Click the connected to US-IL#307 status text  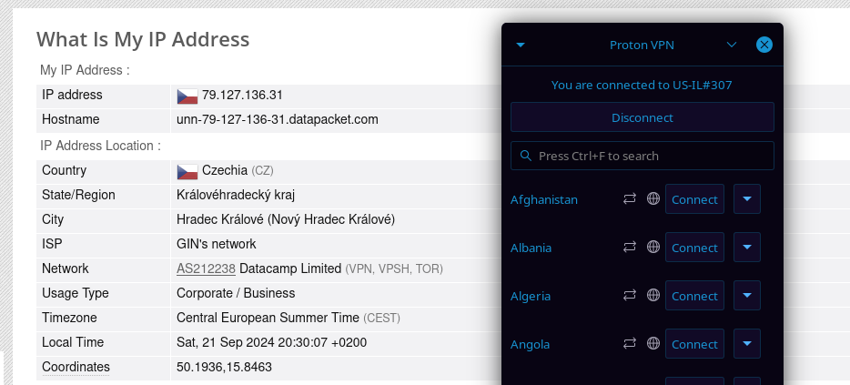[x=642, y=85]
